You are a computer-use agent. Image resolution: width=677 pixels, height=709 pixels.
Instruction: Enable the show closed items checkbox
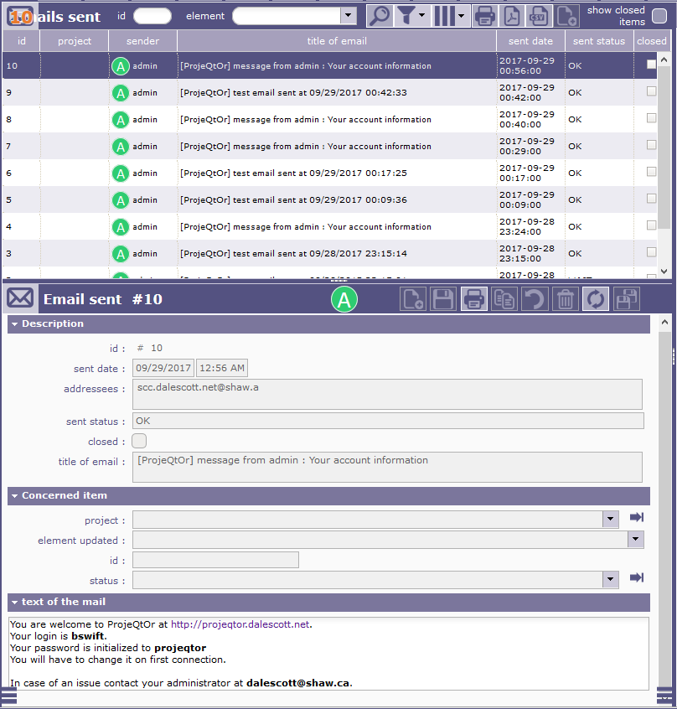[x=659, y=16]
